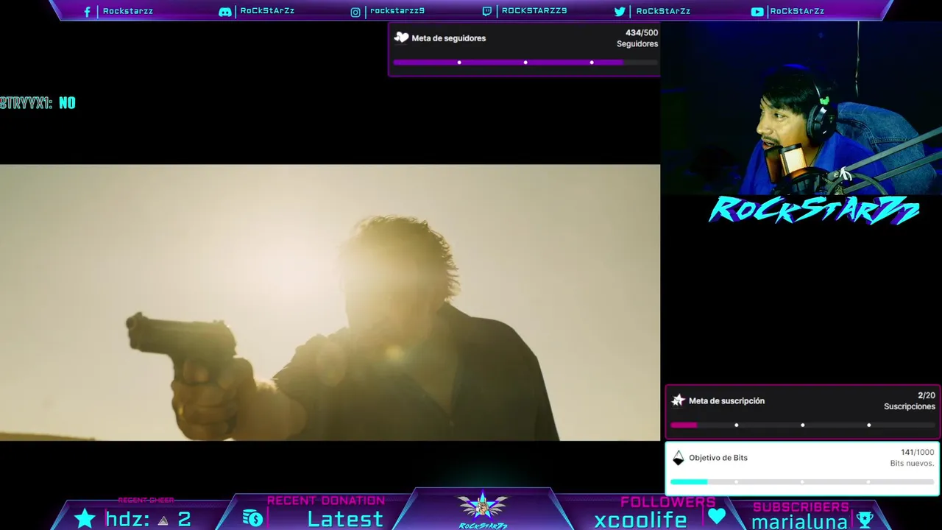The width and height of the screenshot is (942, 530).
Task: Click the money bag donation icon
Action: pos(252,518)
